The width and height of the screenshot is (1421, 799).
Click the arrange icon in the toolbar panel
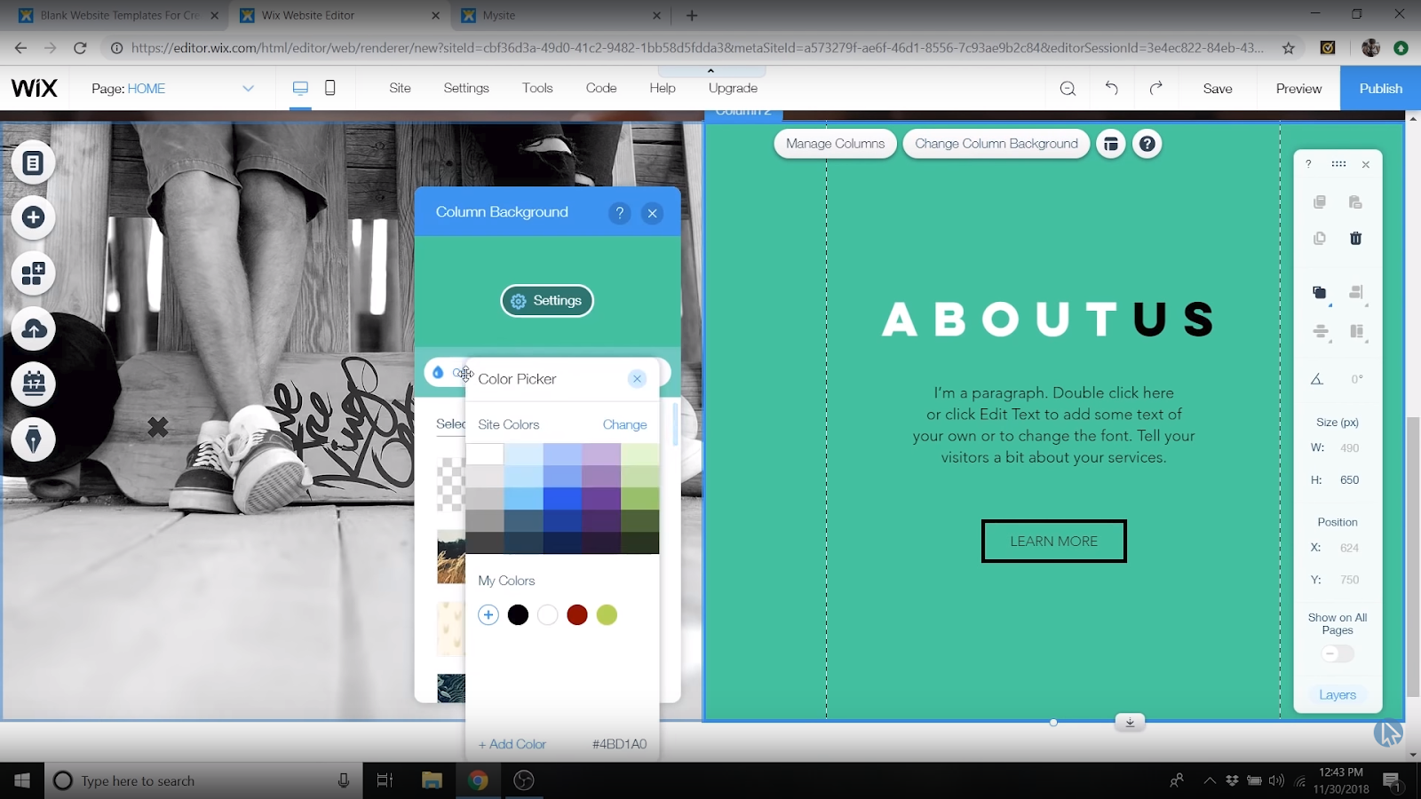(x=1320, y=293)
